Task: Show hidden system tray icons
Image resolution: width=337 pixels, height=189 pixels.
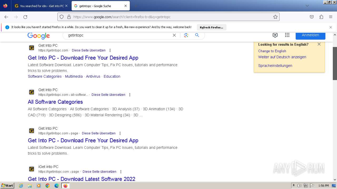Action: pos(294,186)
